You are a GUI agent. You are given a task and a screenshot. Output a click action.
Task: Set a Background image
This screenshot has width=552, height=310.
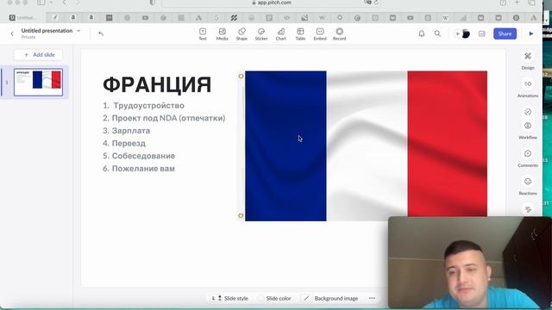[331, 299]
